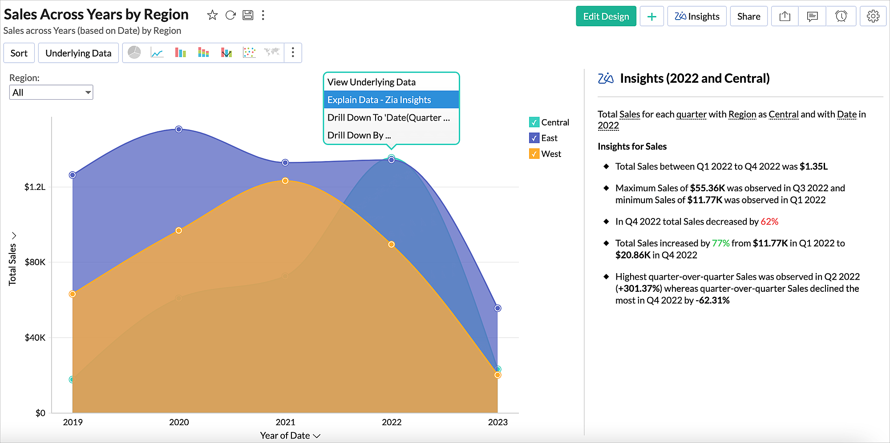Image resolution: width=890 pixels, height=443 pixels.
Task: Expand the Total Sales axis chevron
Action: (13, 235)
